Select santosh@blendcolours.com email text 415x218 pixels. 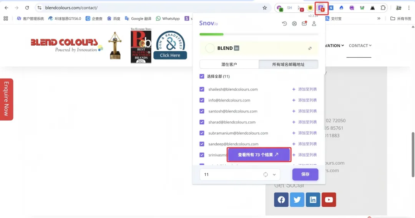pos(232,111)
